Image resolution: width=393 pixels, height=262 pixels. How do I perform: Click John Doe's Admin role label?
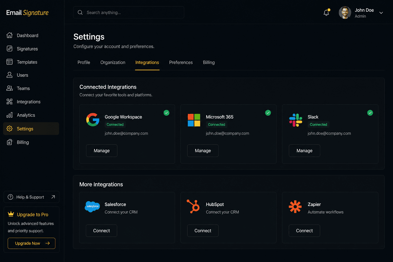tap(360, 16)
